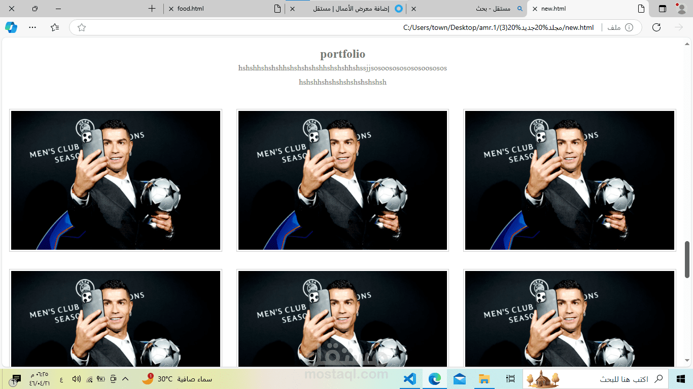Open the Tab actions menu icon
The image size is (693, 389).
pos(663,9)
